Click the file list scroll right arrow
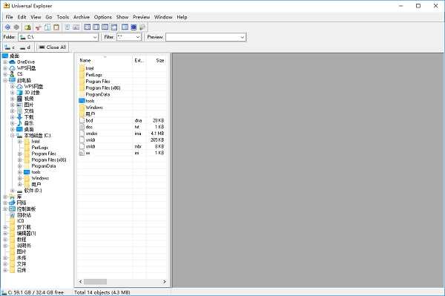445x296 pixels. (165, 281)
